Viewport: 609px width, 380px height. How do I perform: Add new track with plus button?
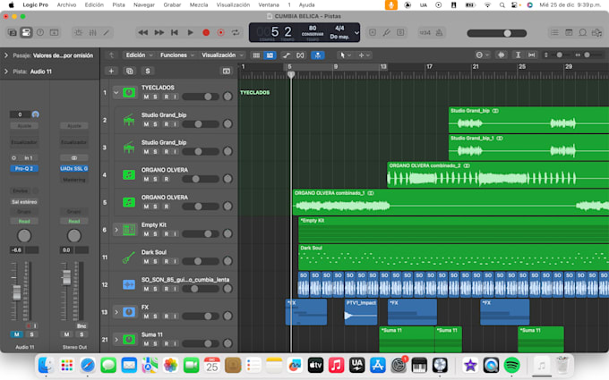[111, 71]
